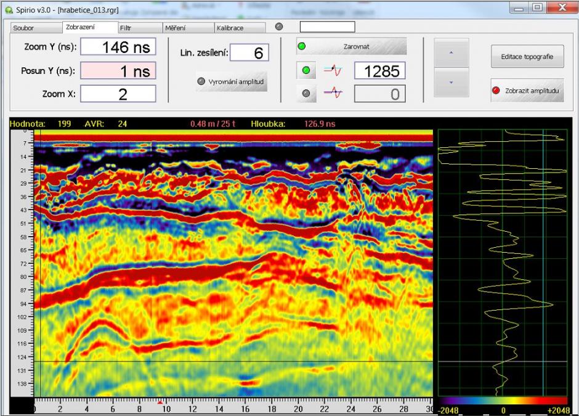The width and height of the screenshot is (579, 416).
Task: Toggle the green circle beside 1285 field
Action: 306,70
